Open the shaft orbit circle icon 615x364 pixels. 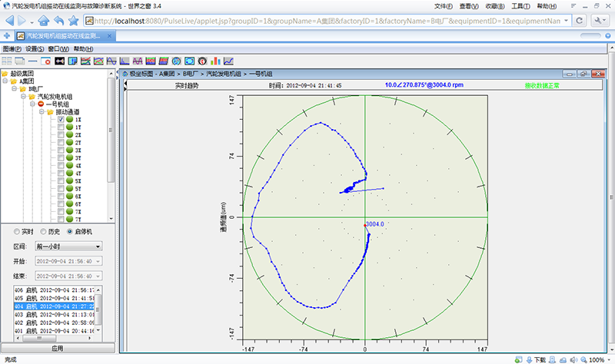click(189, 61)
